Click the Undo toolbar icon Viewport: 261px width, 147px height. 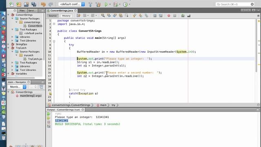tap(43, 4)
